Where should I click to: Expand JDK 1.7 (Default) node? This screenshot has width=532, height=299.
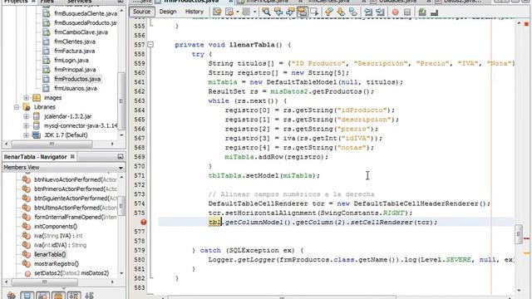click(x=26, y=135)
